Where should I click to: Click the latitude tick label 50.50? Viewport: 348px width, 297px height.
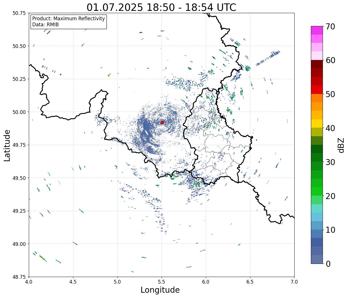19,46
